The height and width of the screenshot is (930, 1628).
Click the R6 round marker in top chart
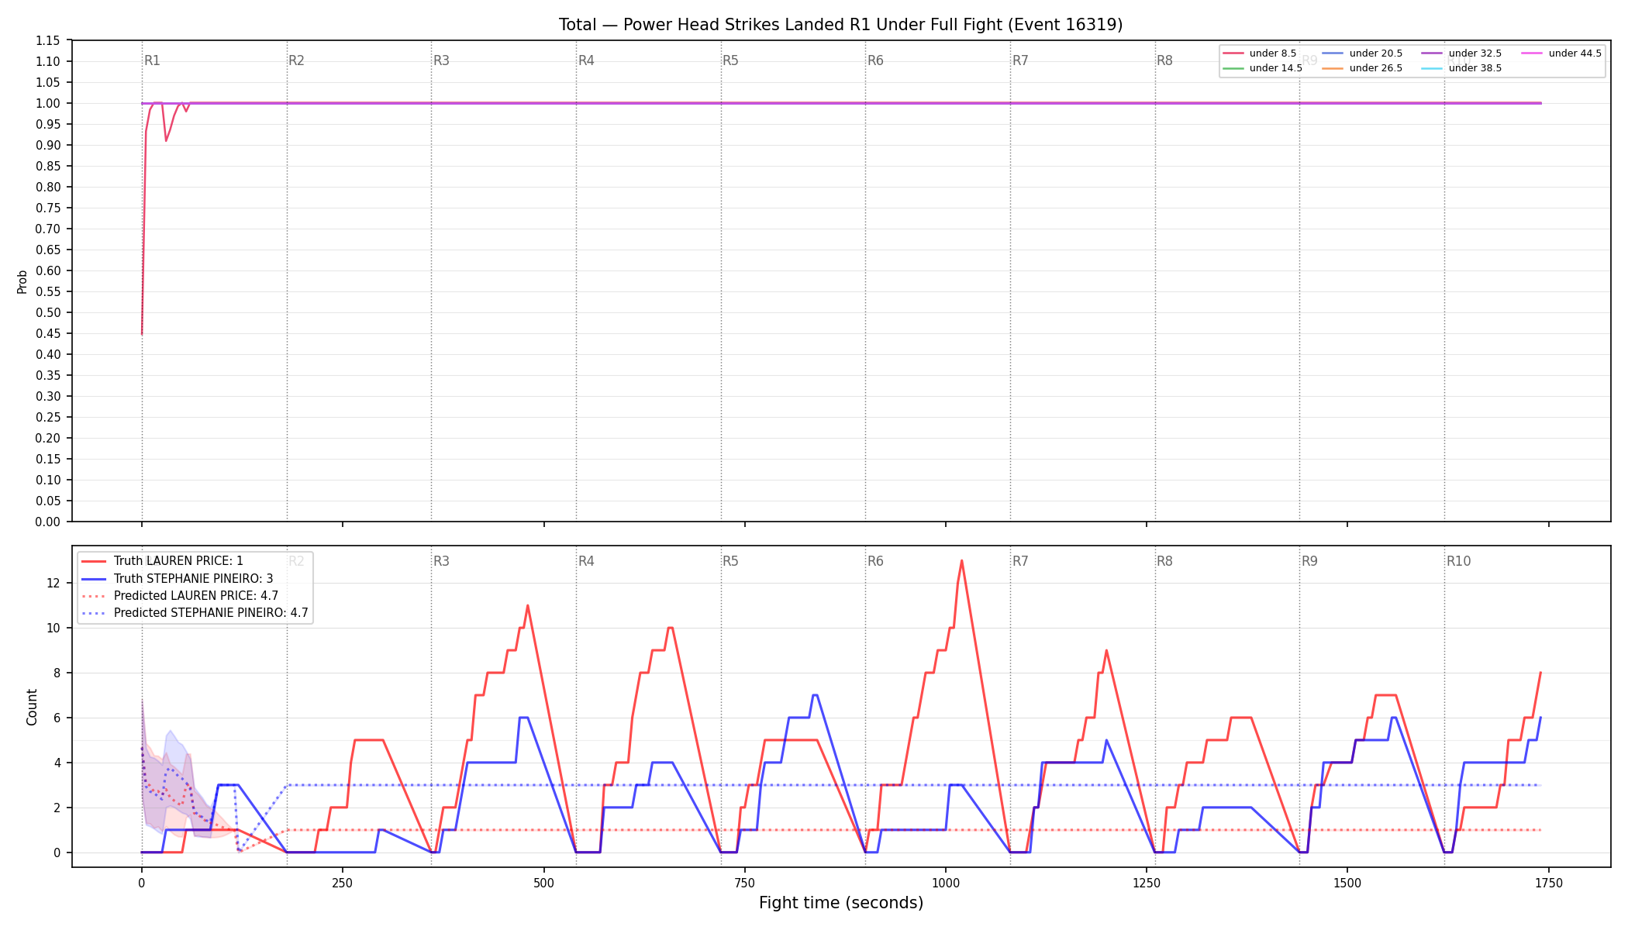pyautogui.click(x=876, y=60)
